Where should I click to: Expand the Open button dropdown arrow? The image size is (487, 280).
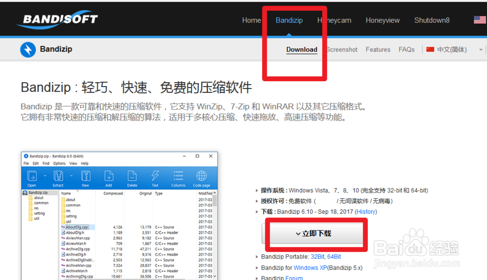[x=45, y=176]
